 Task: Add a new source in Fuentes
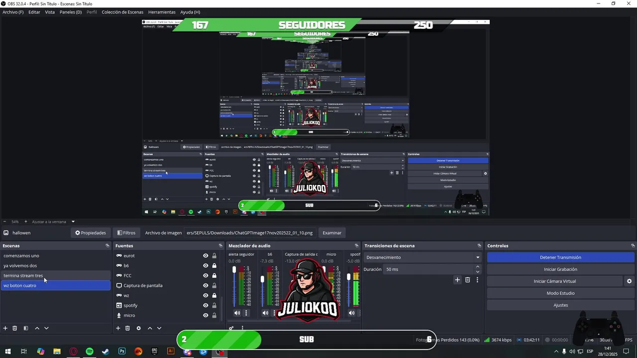tap(118, 328)
